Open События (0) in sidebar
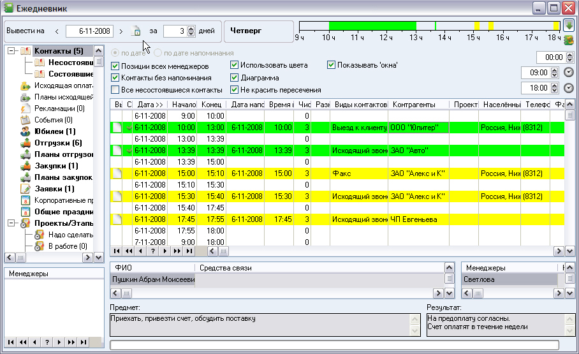Image resolution: width=579 pixels, height=354 pixels. [x=53, y=120]
